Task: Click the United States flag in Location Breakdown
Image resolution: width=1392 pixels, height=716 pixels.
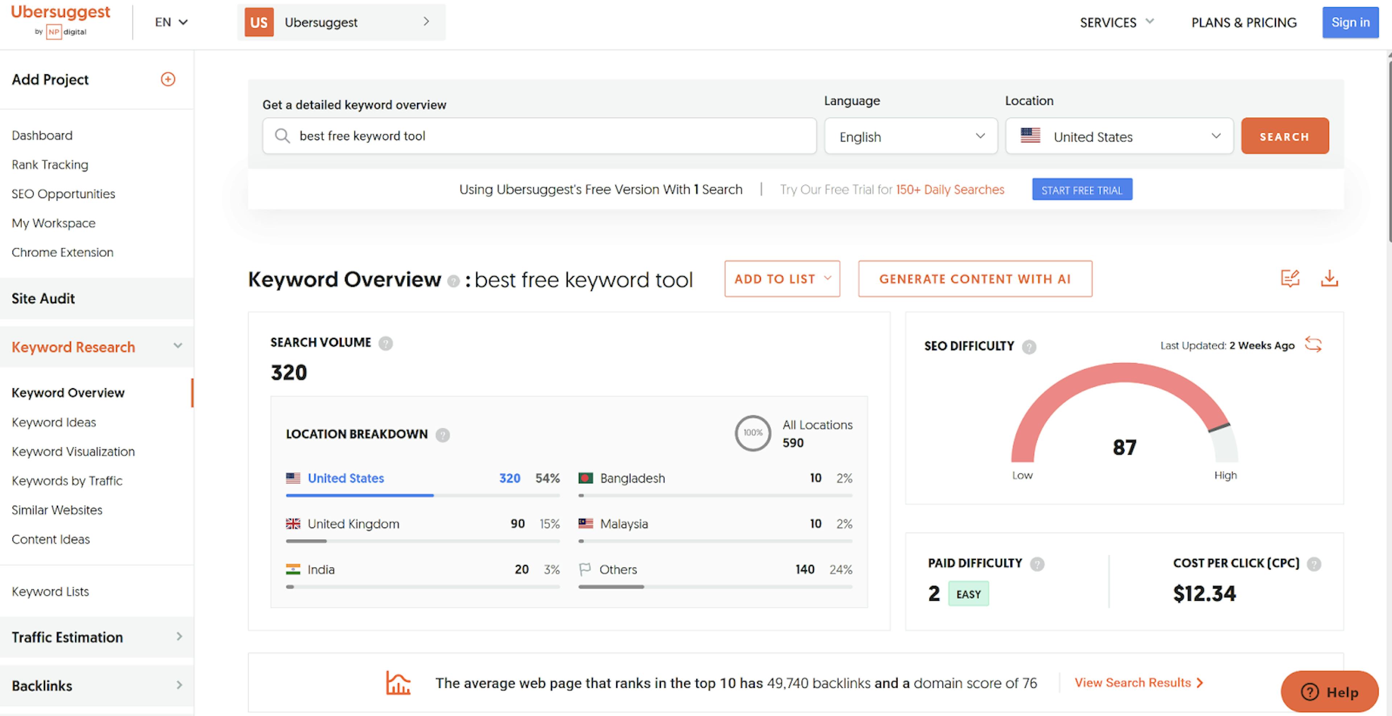Action: point(293,478)
